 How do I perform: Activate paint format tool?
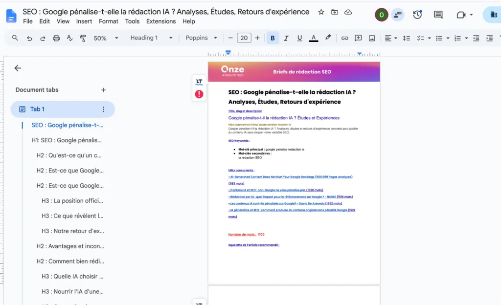(83, 38)
